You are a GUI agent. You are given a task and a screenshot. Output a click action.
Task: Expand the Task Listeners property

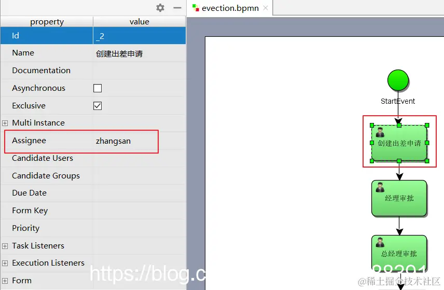pos(5,246)
